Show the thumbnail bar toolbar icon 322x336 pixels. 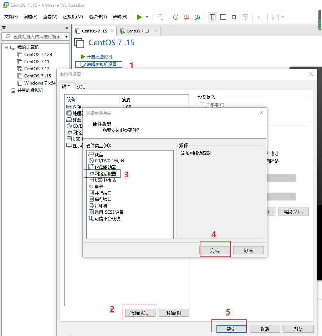click(223, 17)
